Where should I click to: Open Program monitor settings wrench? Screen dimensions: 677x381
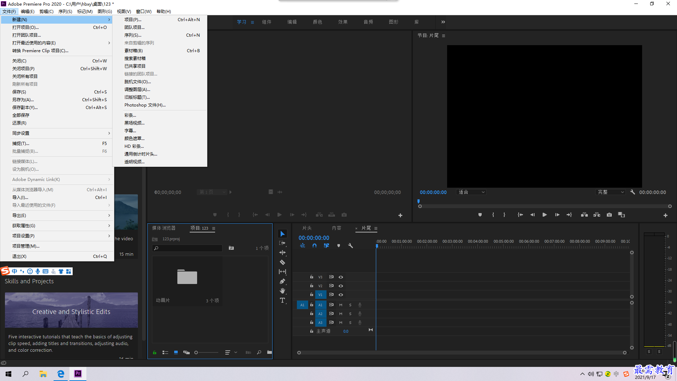pos(633,192)
